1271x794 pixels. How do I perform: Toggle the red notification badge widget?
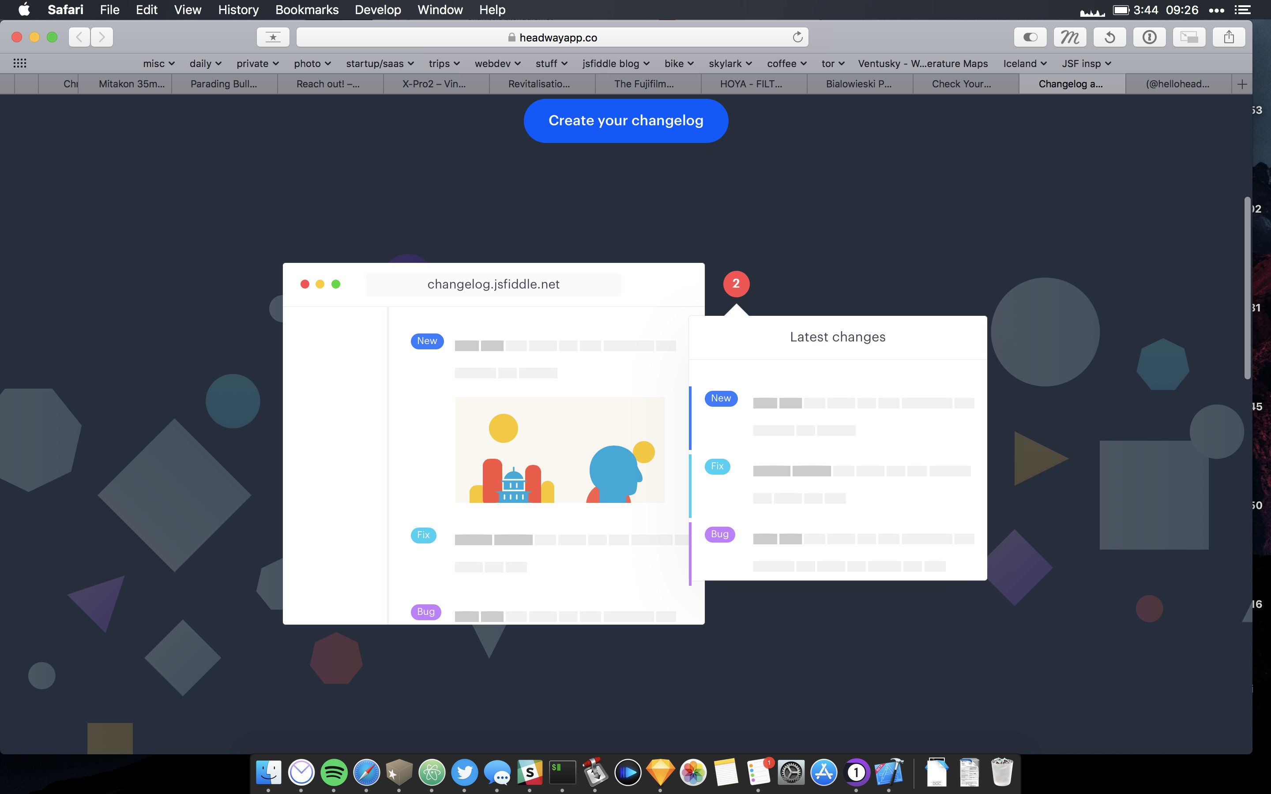[x=736, y=284]
